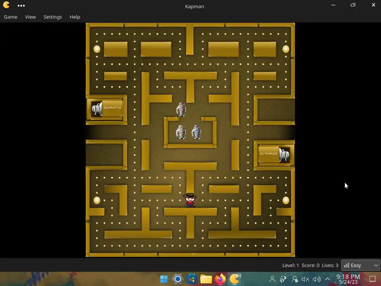Open the Game menu
Screen dimensions: 381x286
[x=10, y=17]
